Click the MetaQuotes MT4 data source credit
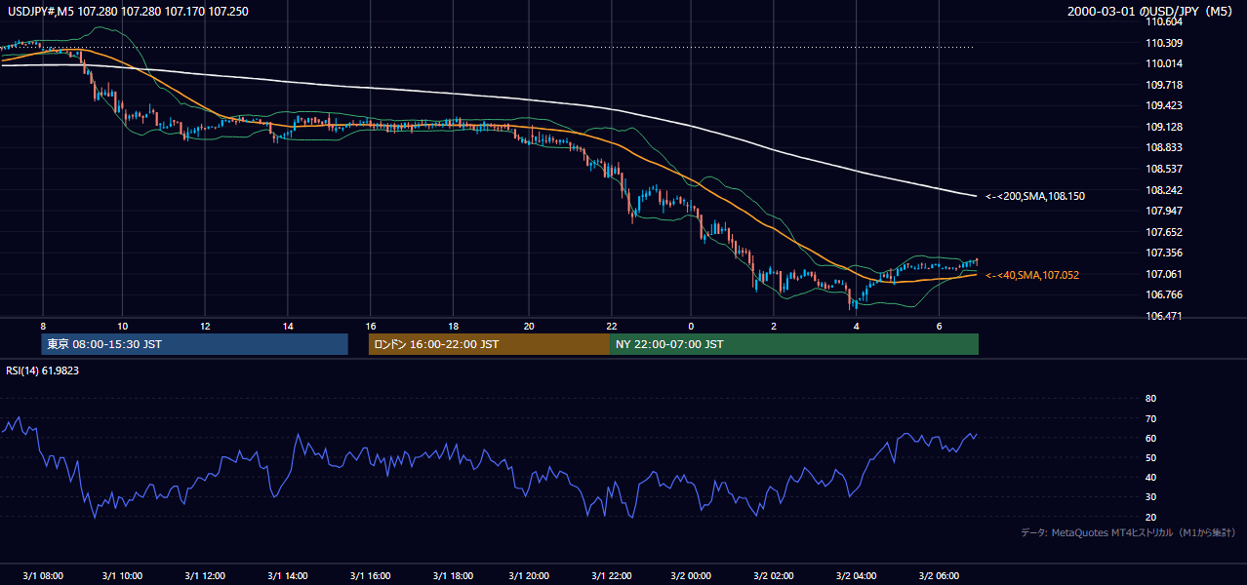This screenshot has height=585, width=1247. click(1128, 532)
